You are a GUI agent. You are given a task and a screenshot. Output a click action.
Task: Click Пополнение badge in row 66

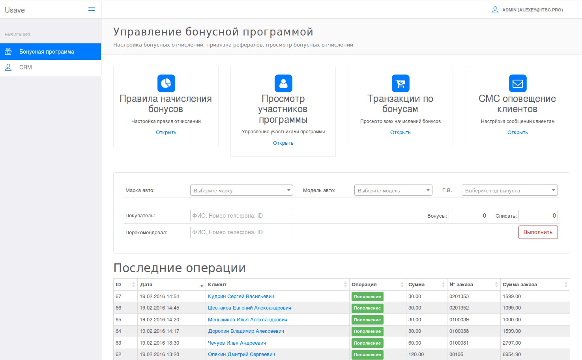(x=367, y=308)
